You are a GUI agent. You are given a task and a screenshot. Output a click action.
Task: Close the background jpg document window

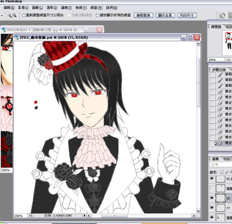[x=100, y=30]
